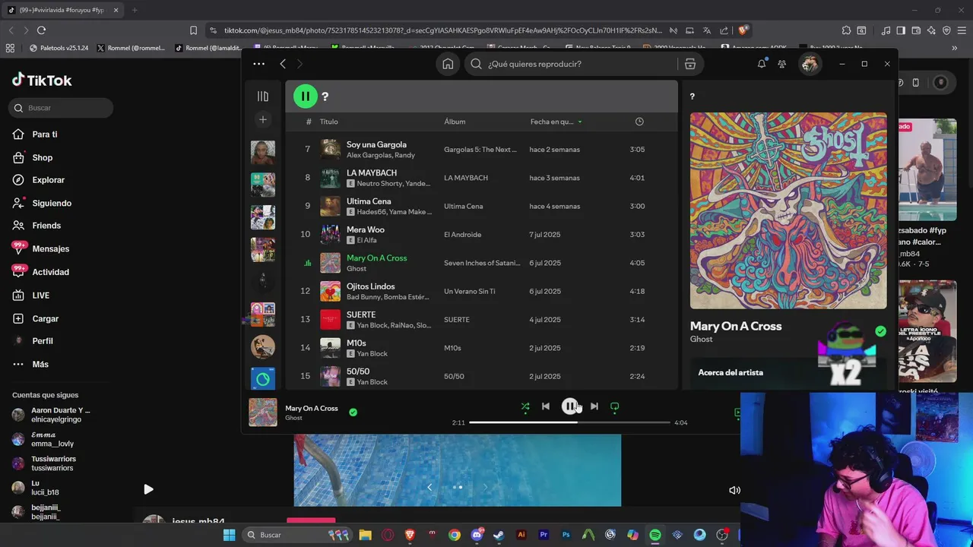Select the Ultima Cena track
The height and width of the screenshot is (547, 973).
(481, 206)
